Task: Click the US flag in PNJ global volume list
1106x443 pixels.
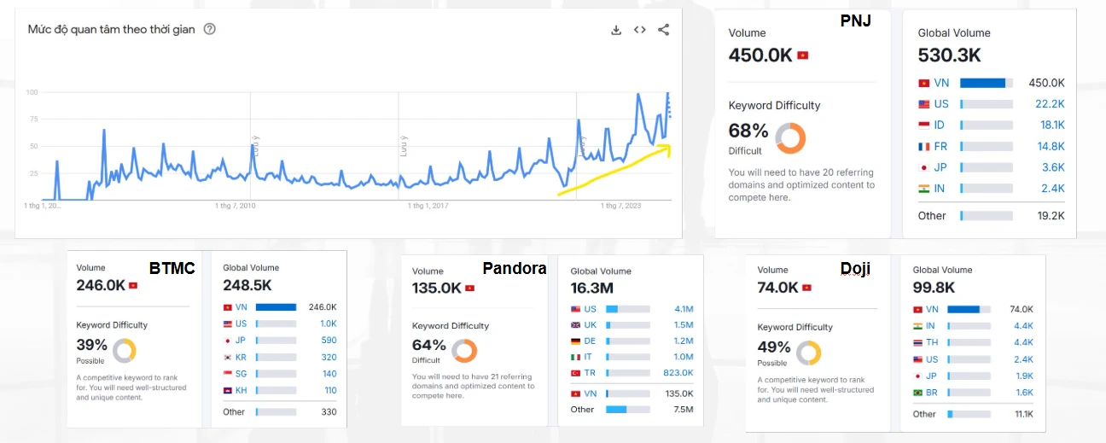Action: click(x=923, y=104)
